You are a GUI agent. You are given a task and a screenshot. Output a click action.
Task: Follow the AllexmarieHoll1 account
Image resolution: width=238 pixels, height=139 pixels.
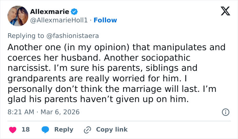coord(105,20)
